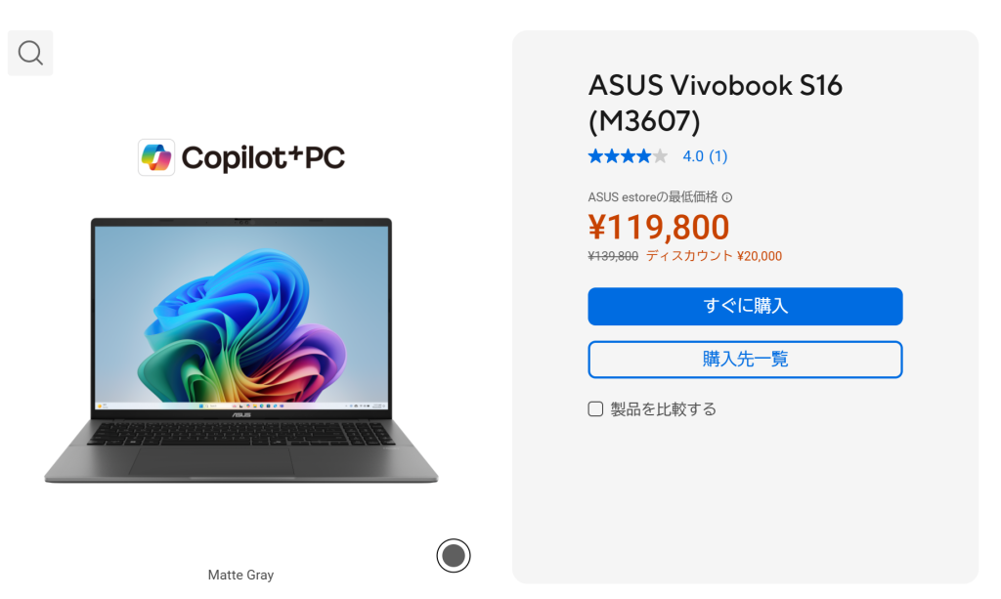Click the first blue rating star
The height and width of the screenshot is (599, 1001).
coord(595,156)
